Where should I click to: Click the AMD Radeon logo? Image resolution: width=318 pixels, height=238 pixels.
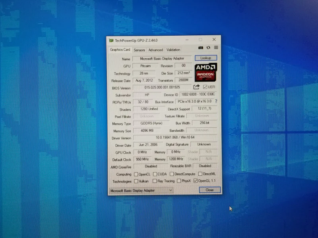[206, 72]
